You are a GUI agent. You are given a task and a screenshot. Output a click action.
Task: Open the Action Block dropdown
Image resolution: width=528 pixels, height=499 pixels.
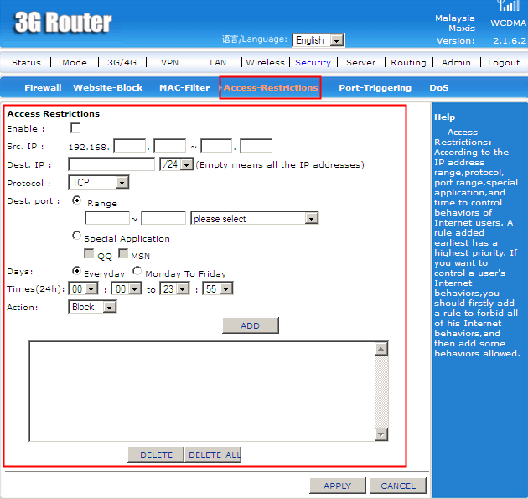92,307
